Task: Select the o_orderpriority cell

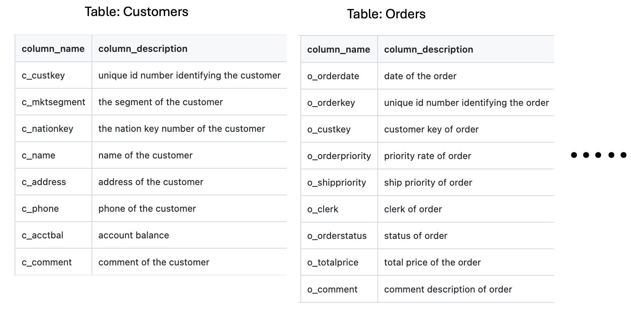Action: click(x=339, y=156)
